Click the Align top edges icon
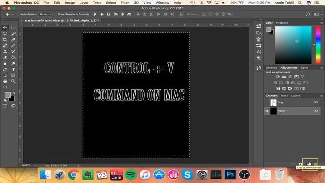 [x=95, y=14]
